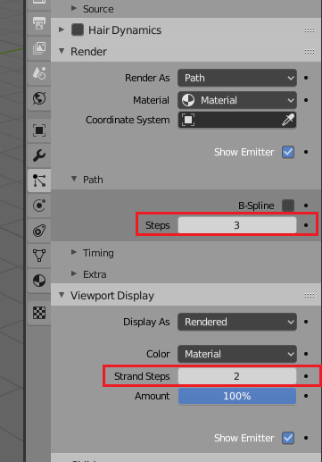Enable the Hair Dynamics checkbox
The width and height of the screenshot is (322, 462).
(78, 30)
